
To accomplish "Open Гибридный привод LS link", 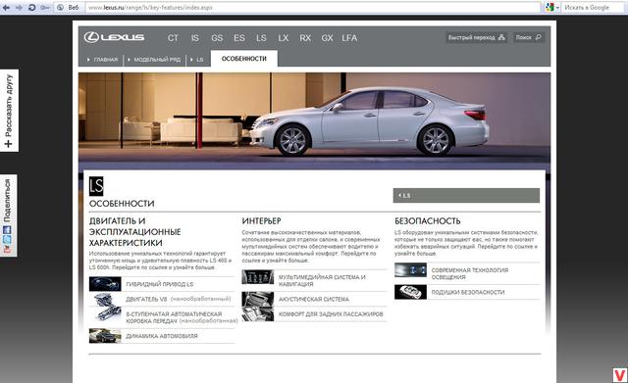I will tap(159, 284).
